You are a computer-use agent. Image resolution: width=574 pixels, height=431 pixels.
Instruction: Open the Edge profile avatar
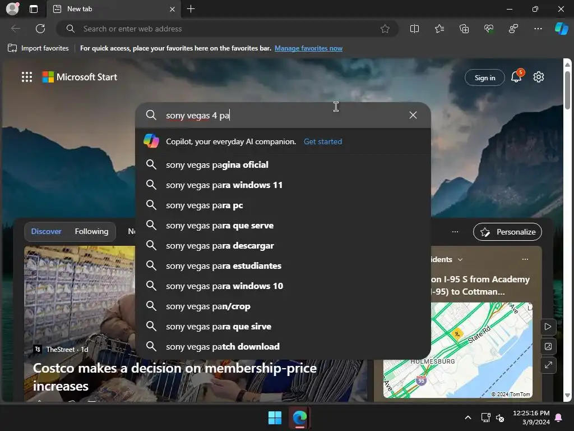point(12,9)
